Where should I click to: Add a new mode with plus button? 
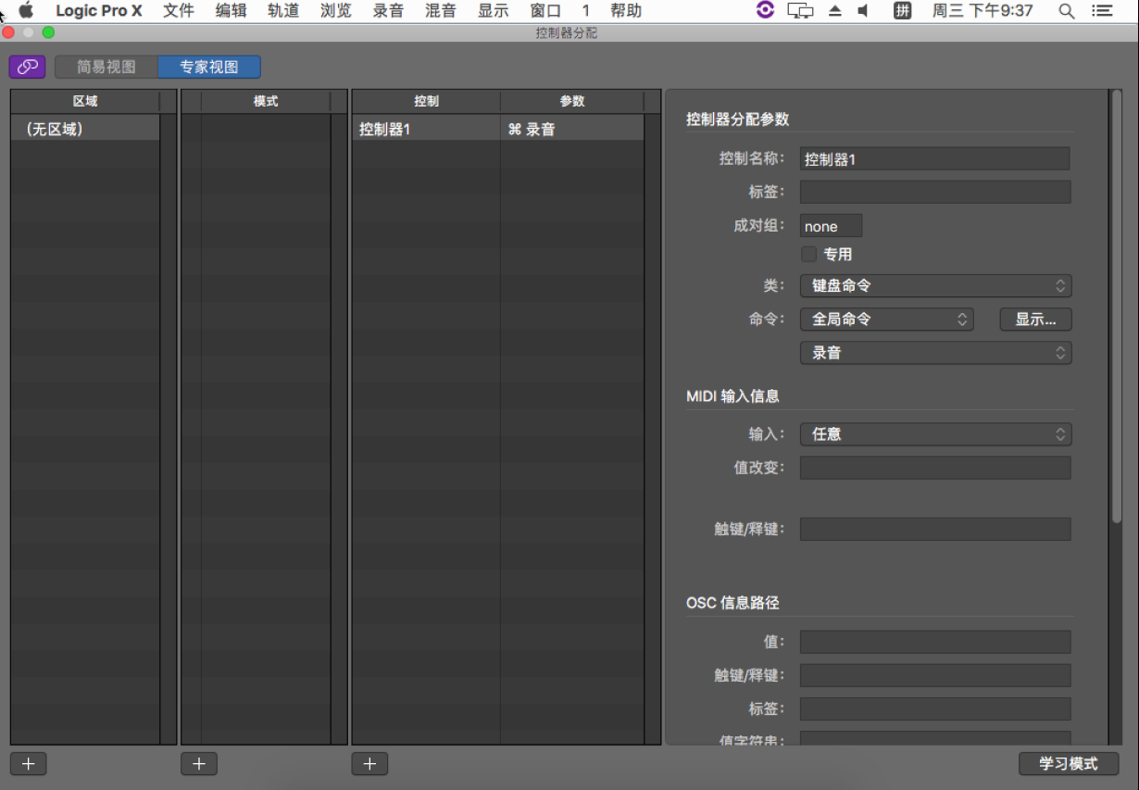pyautogui.click(x=198, y=764)
